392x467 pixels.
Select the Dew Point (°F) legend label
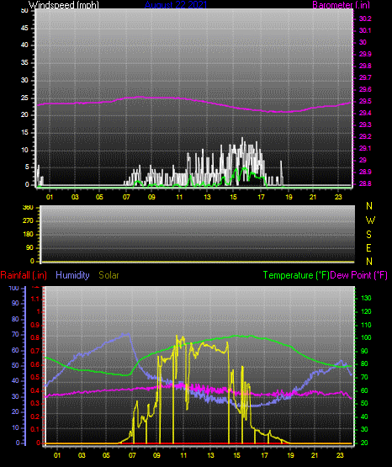pos(358,275)
